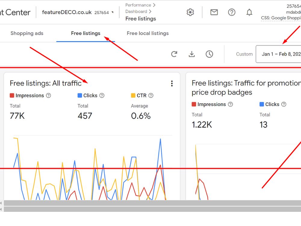The image size is (301, 226).
Task: Expand the Performance breadcrumb chevron
Action: click(154, 5)
